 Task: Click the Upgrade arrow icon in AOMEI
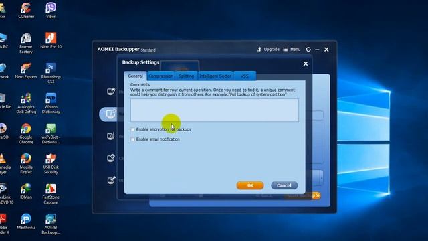259,49
